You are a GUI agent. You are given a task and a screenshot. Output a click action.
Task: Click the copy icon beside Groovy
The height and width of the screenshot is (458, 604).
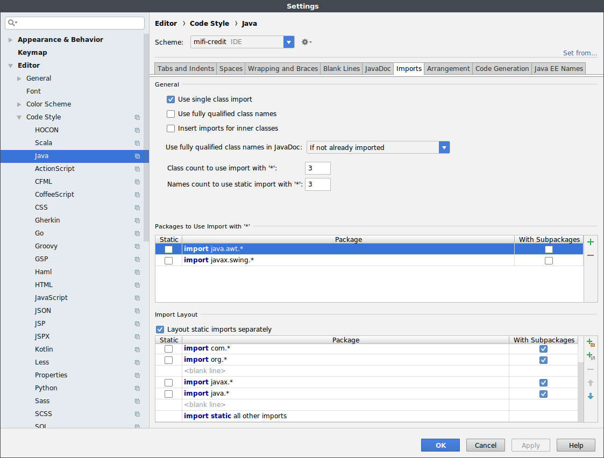pyautogui.click(x=137, y=246)
